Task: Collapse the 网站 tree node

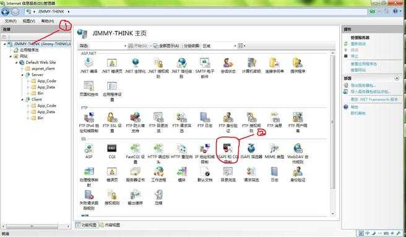Action: [x=11, y=56]
